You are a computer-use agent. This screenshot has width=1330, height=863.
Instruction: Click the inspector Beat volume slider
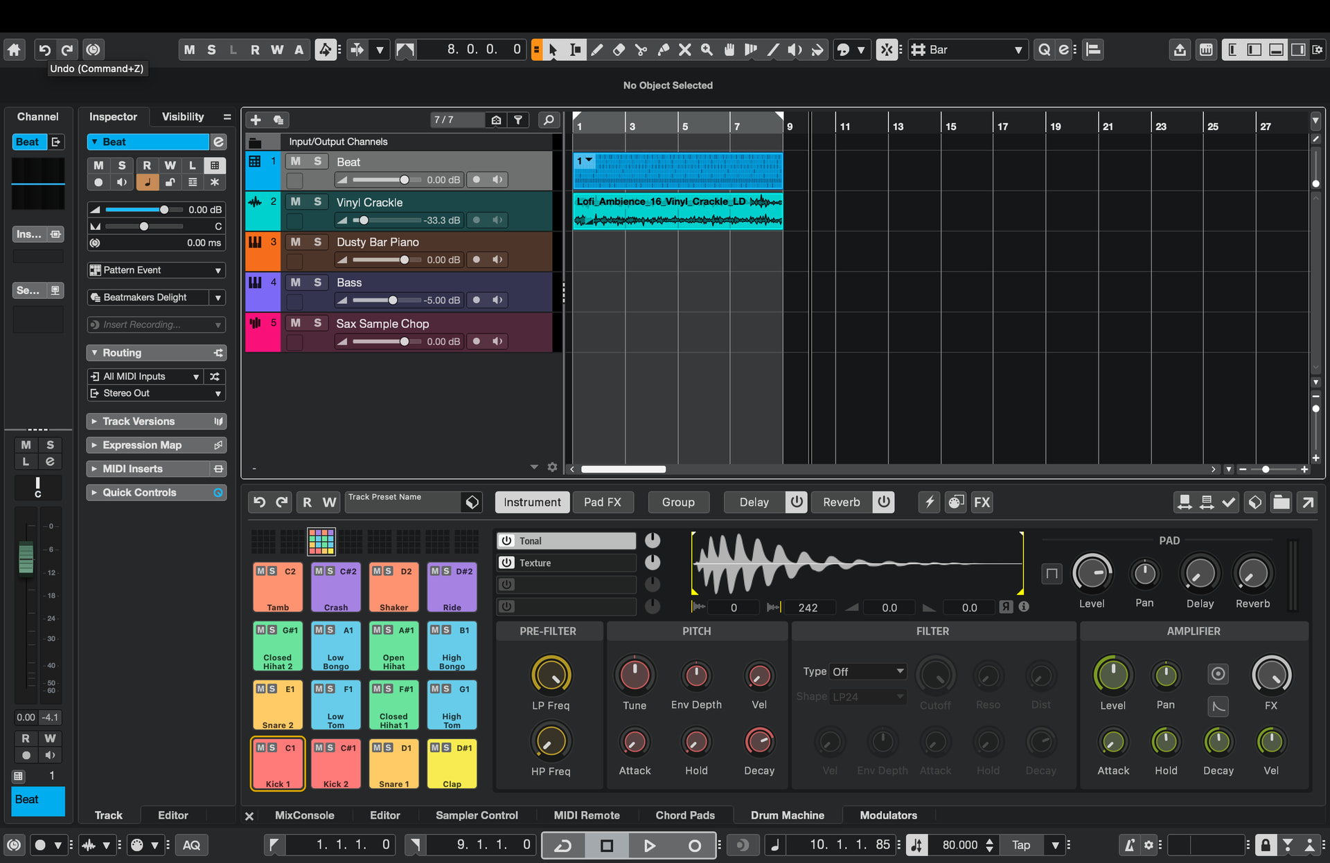(x=144, y=210)
